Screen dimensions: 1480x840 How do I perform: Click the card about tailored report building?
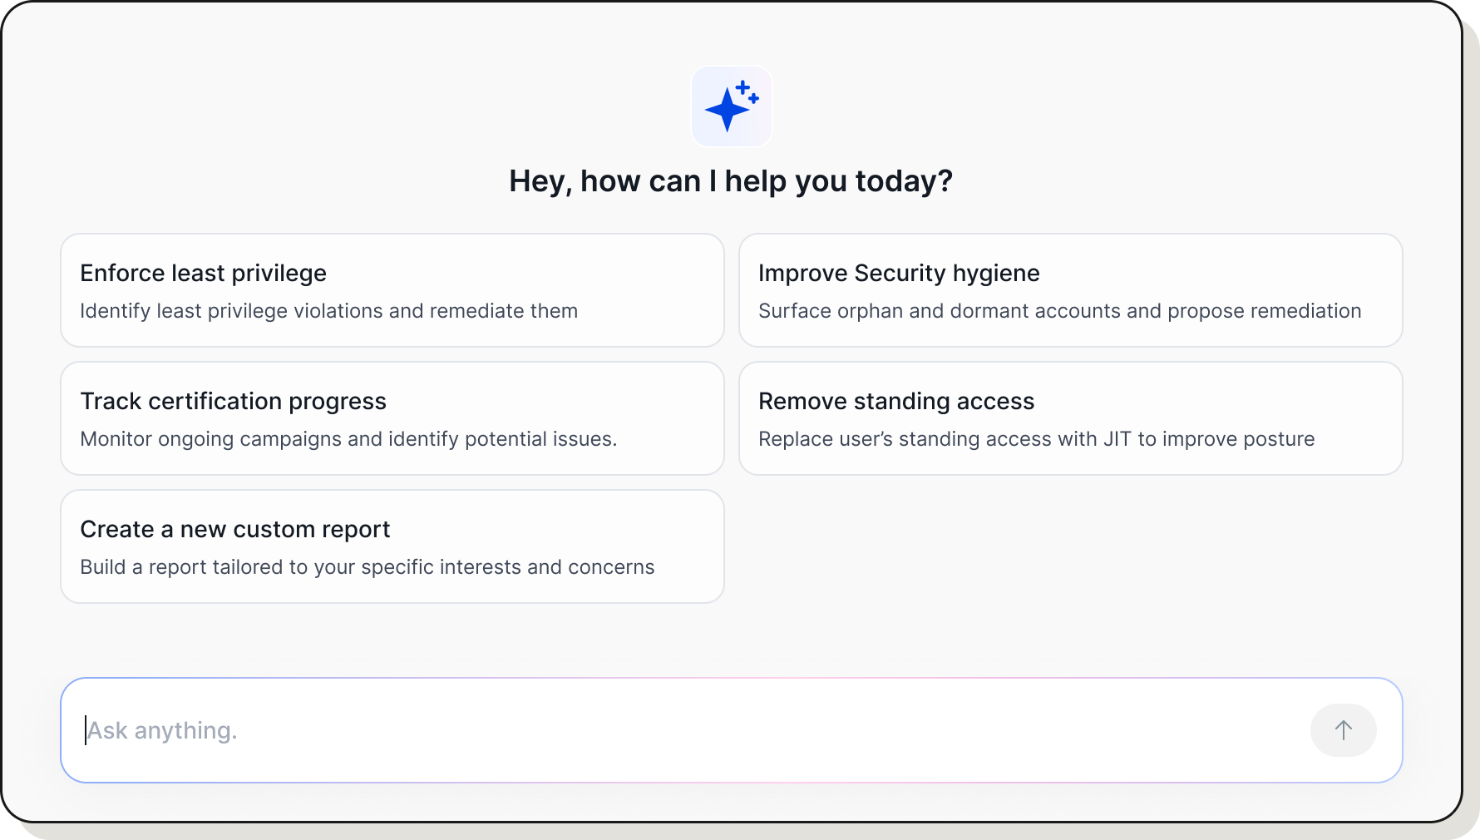pos(392,546)
